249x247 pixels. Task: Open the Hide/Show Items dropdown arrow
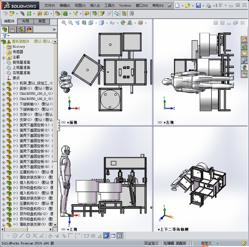pyautogui.click(x=118, y=23)
